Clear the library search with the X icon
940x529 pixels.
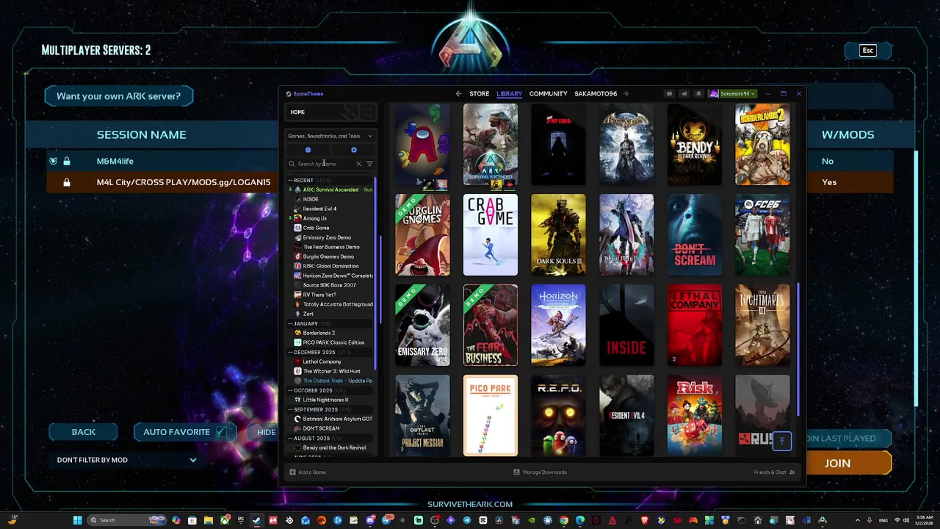click(358, 164)
